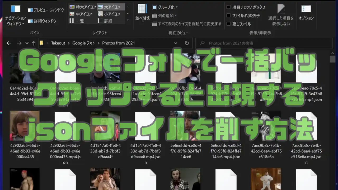
Task: Refresh the folder view
Action: click(x=187, y=43)
